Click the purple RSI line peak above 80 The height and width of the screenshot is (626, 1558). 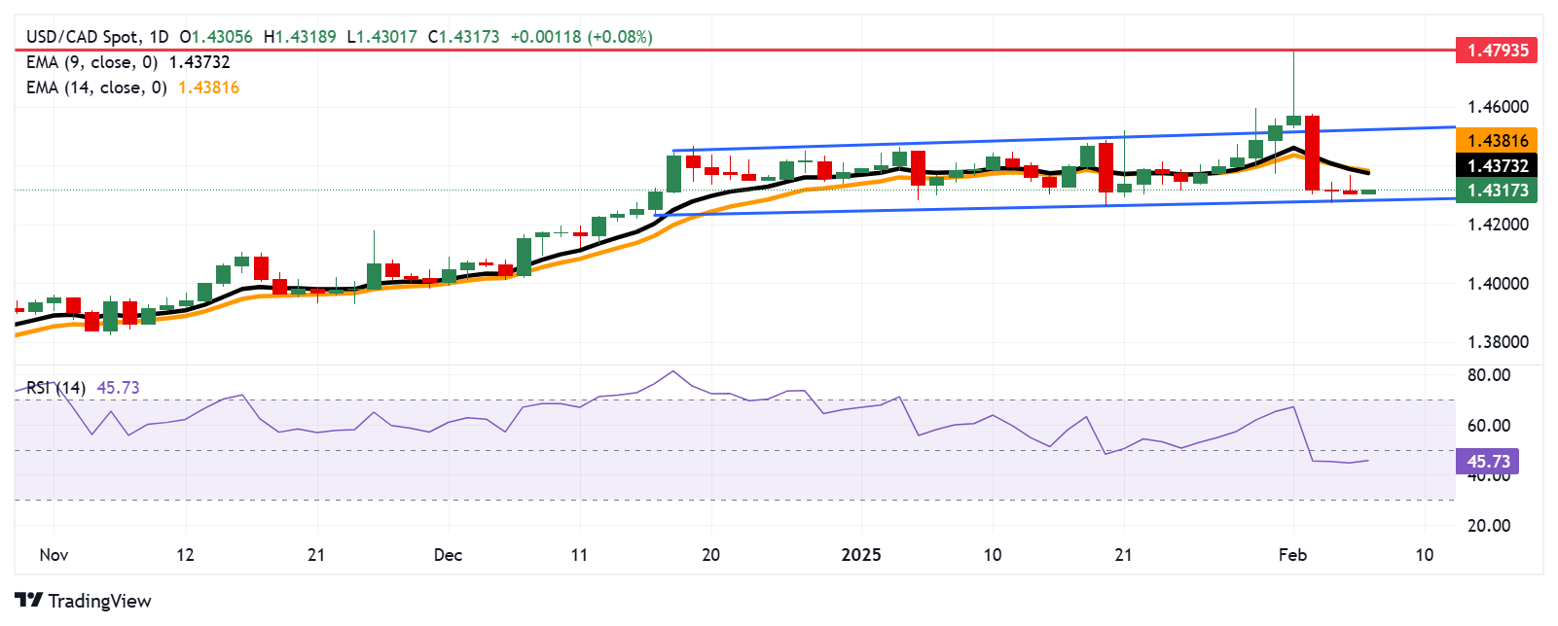click(x=672, y=371)
